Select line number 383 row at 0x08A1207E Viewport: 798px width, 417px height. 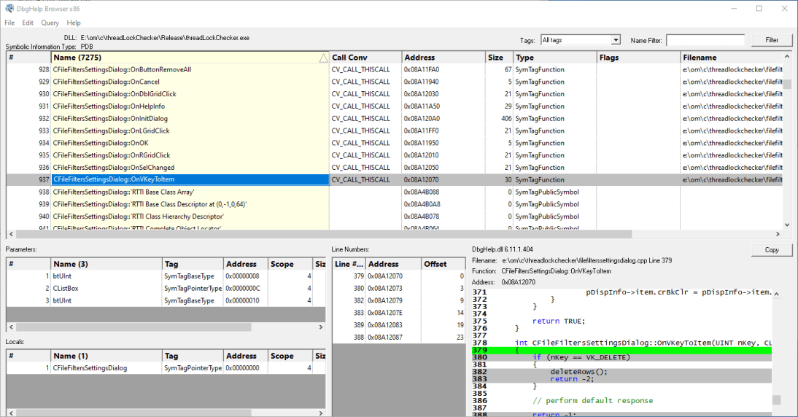398,313
